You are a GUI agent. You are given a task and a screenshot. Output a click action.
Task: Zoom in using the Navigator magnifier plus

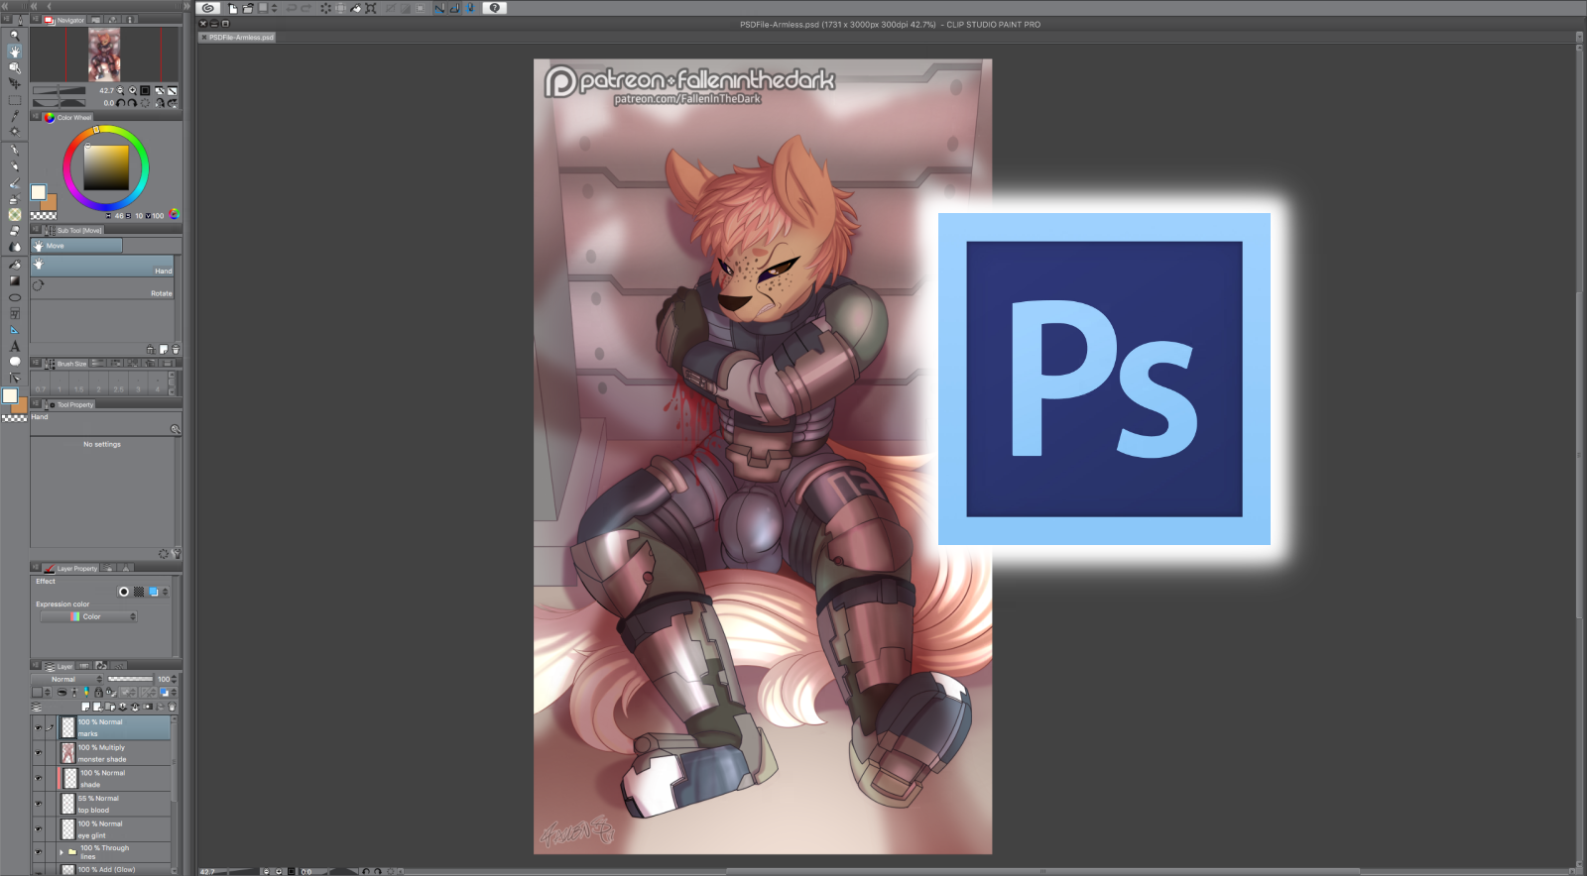tap(132, 90)
